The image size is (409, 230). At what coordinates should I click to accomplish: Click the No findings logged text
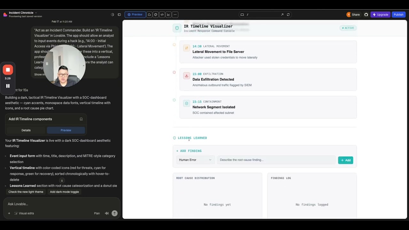tap(312, 204)
